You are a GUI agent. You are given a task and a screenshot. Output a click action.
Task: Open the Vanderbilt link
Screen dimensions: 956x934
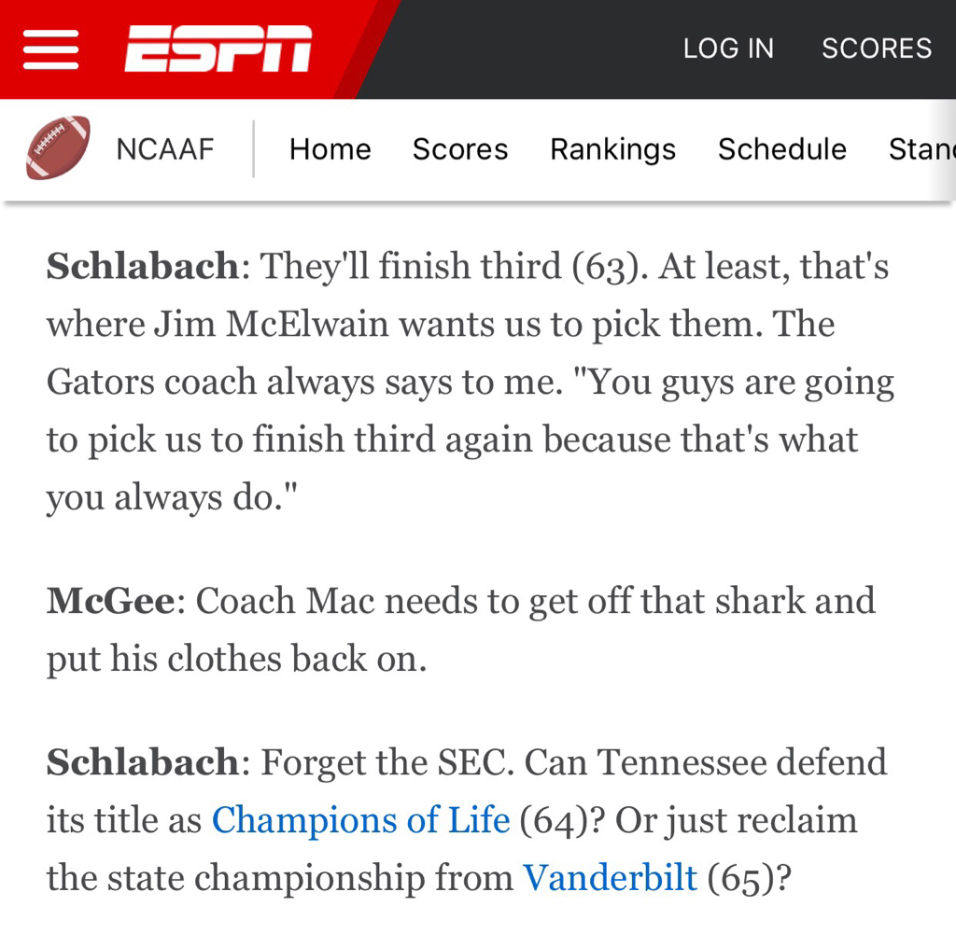(x=610, y=878)
